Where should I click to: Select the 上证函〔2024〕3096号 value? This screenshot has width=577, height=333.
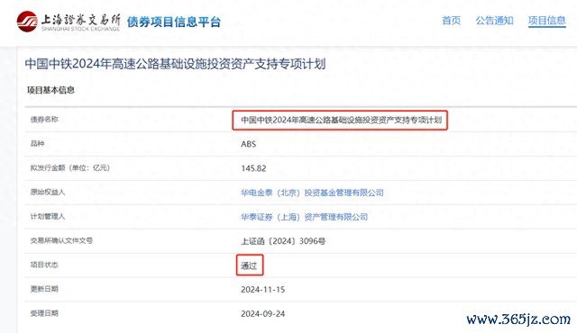click(283, 241)
